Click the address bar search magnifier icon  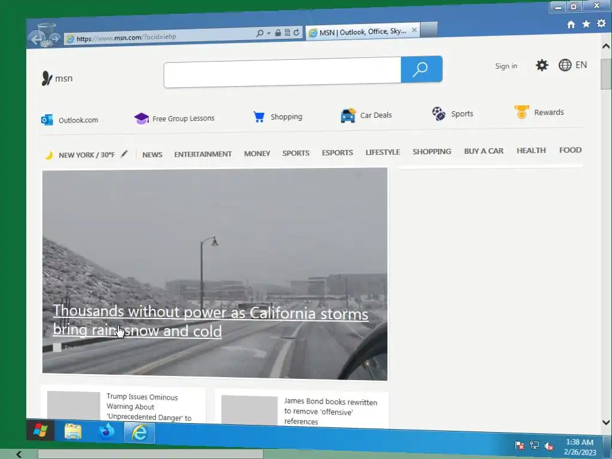(x=259, y=33)
